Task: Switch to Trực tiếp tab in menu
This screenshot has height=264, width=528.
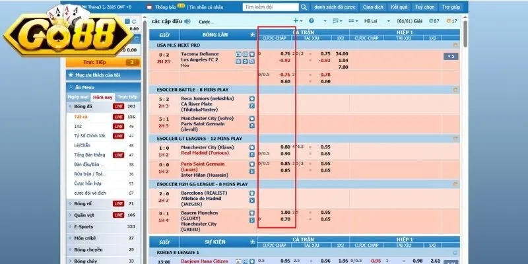Action: 127,97
